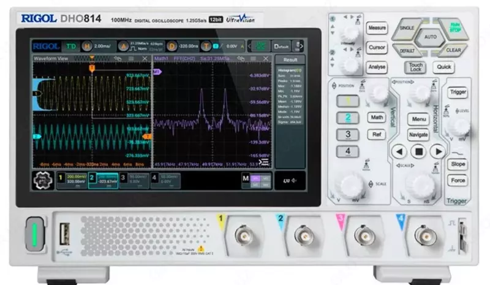Viewport: 490px width, 285px height.
Task: Open the delay D offset settings
Action: (171, 46)
